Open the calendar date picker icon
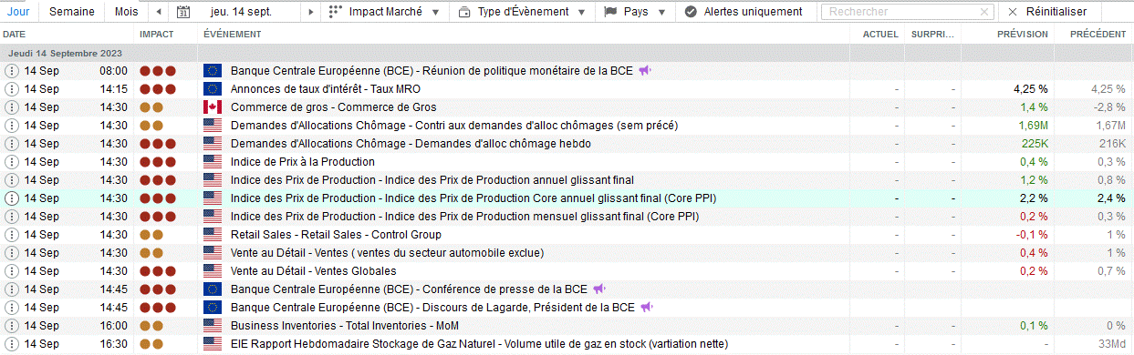1134x355 pixels. [x=183, y=12]
